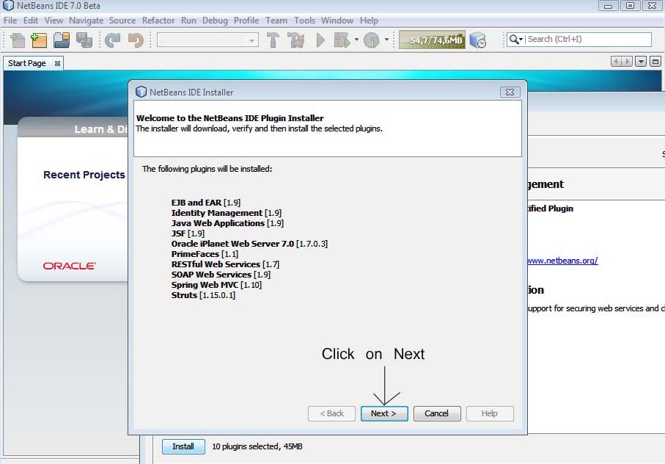Open the Profile menu
This screenshot has width=665, height=464.
point(246,21)
